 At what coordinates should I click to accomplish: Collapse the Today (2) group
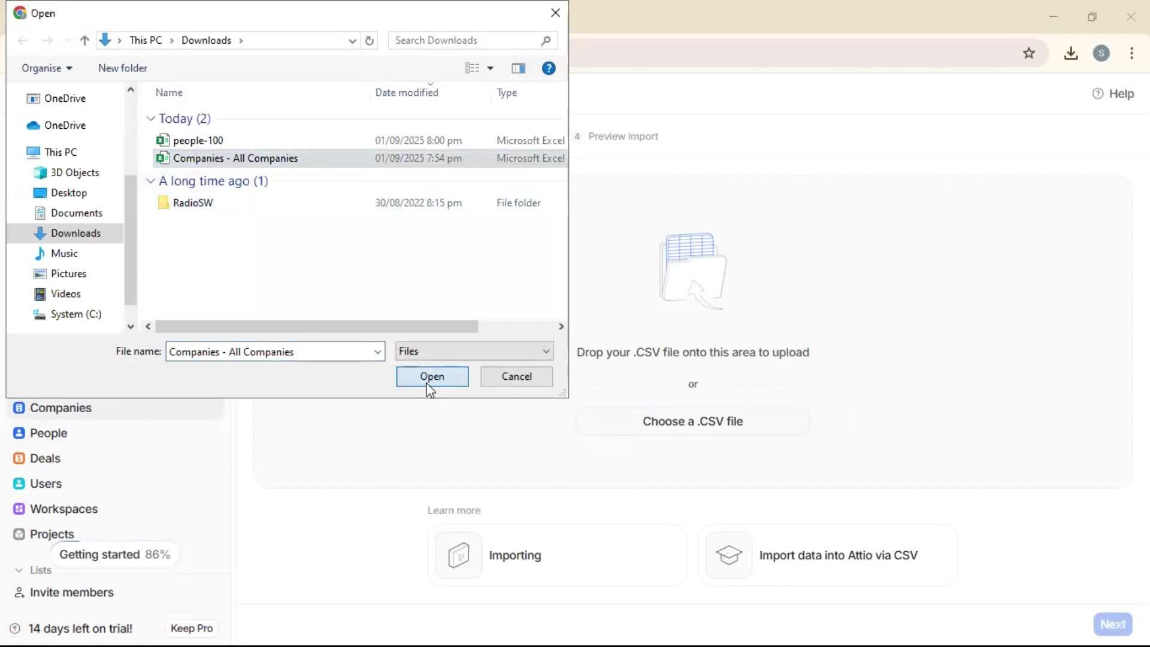(x=150, y=118)
